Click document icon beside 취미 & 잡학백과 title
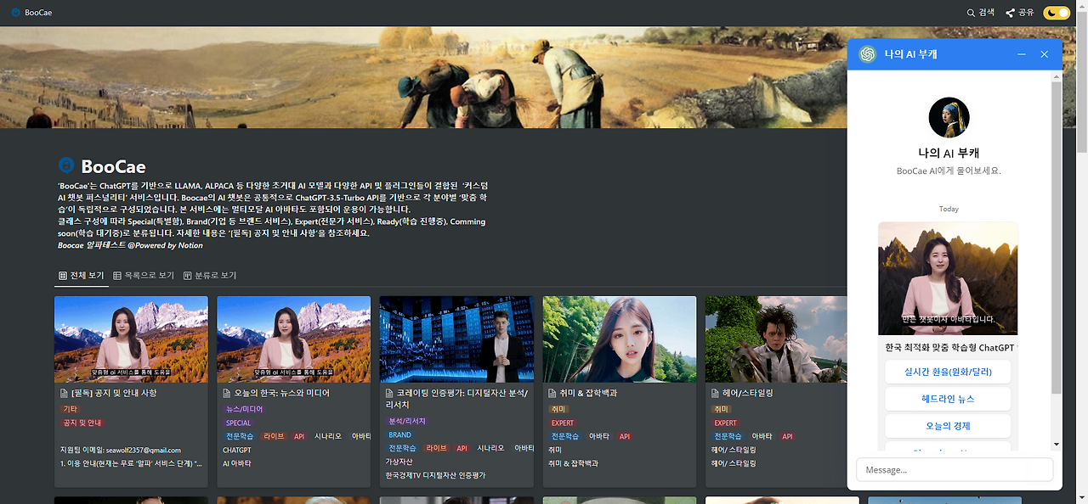 point(552,394)
